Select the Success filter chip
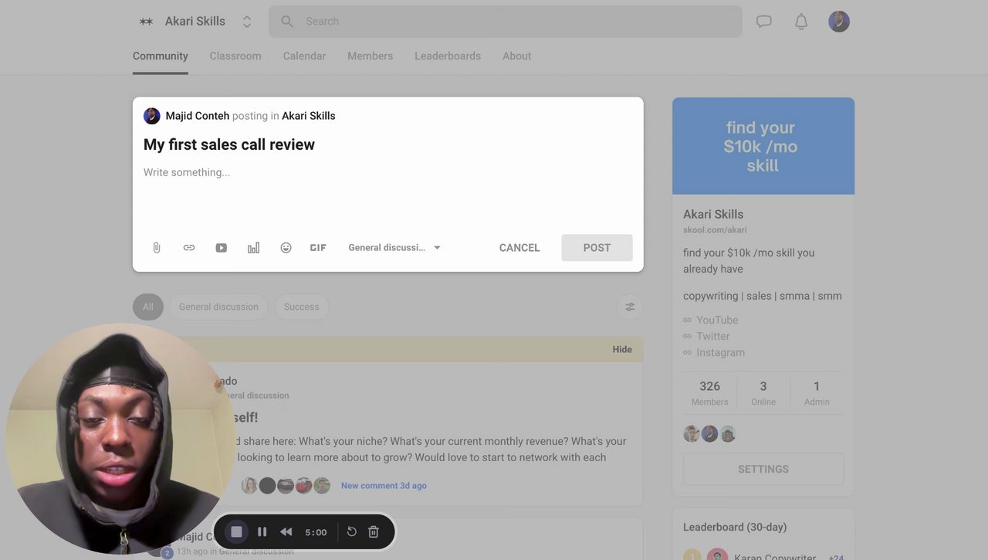Screen dimensions: 988x560 (x=301, y=307)
